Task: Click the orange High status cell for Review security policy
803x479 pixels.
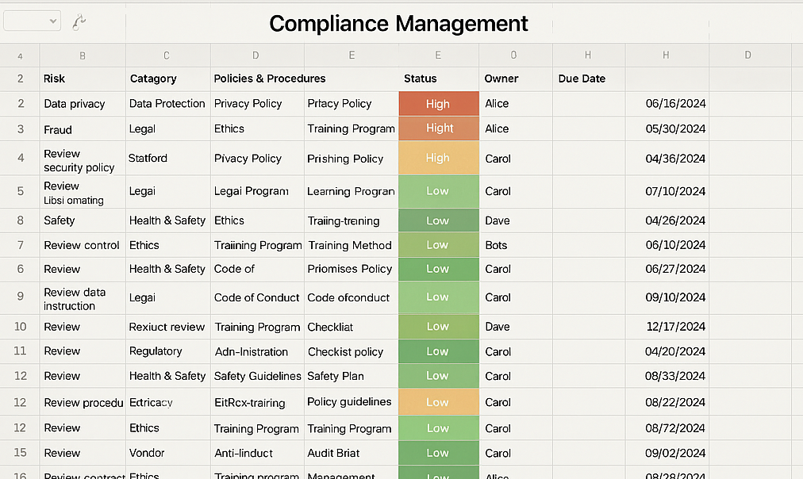Action: [438, 158]
